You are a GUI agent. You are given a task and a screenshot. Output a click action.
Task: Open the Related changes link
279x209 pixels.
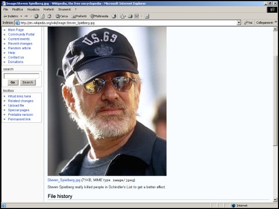pyautogui.click(x=20, y=101)
